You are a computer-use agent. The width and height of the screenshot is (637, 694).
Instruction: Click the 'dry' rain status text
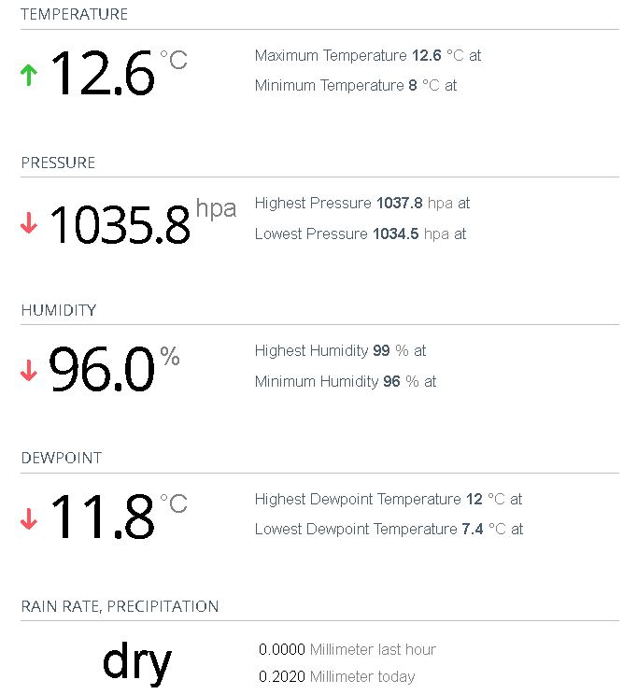pos(136,662)
